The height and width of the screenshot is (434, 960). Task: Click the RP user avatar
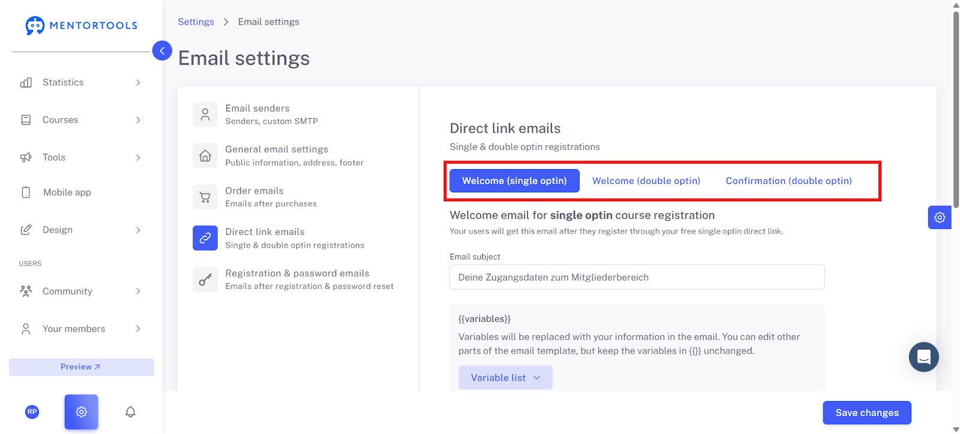pyautogui.click(x=32, y=412)
